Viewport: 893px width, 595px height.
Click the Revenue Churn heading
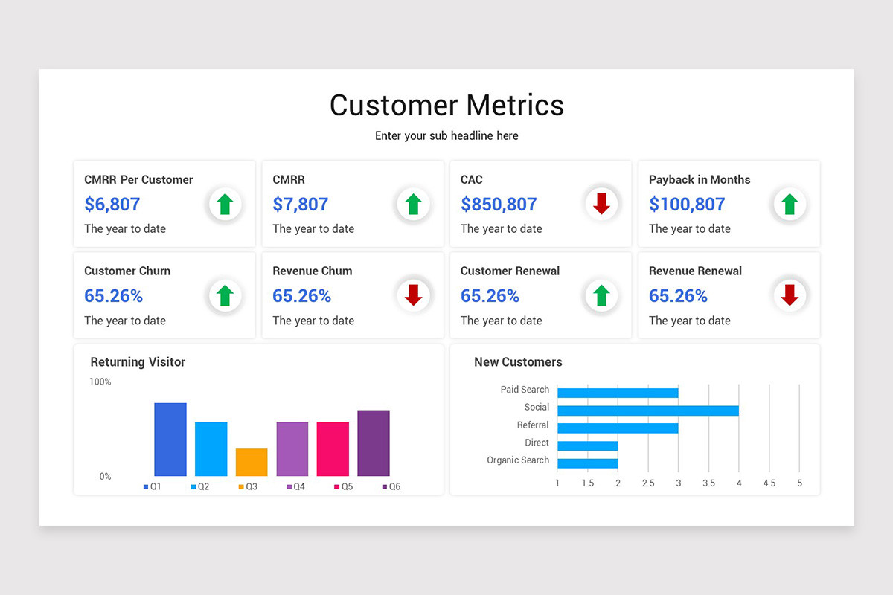pyautogui.click(x=313, y=271)
